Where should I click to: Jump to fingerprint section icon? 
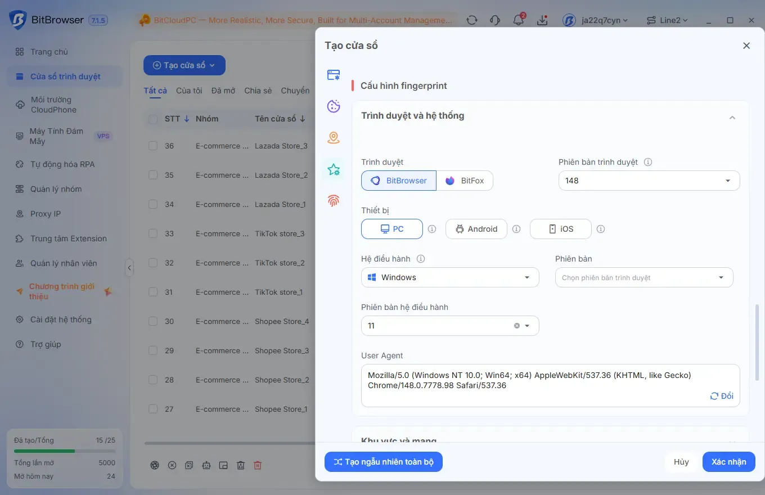point(334,201)
